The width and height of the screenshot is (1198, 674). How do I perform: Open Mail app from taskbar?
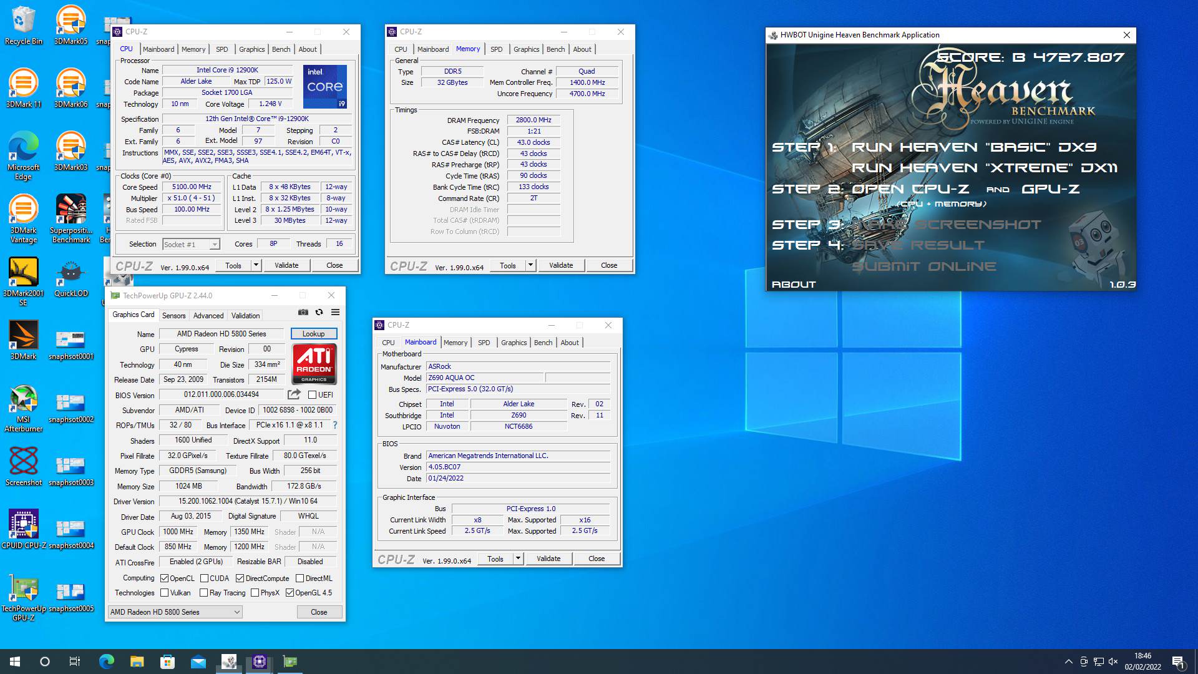[198, 662]
